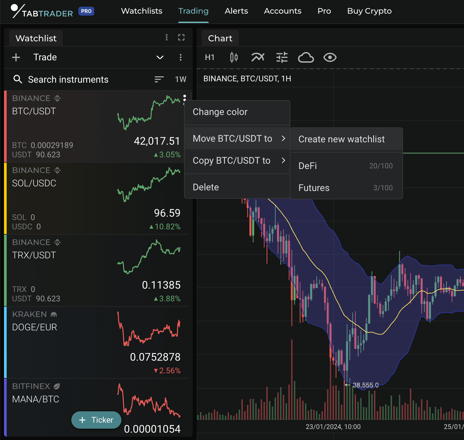Click the DOGE/EUR price 0.0752878
This screenshot has width=464, height=440.
point(155,357)
